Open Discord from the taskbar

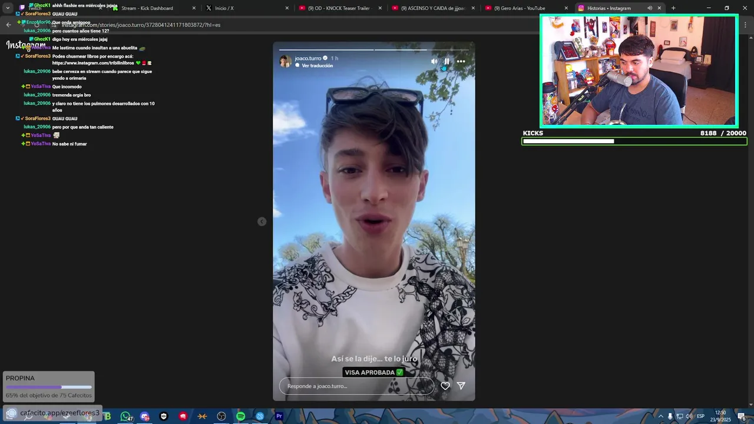coord(145,416)
